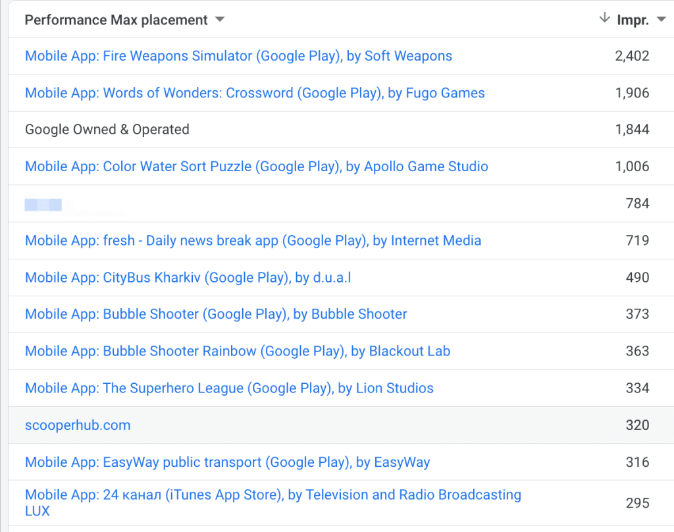Image resolution: width=674 pixels, height=532 pixels.
Task: Click the descending sort arrow beside Impr.
Action: (604, 19)
